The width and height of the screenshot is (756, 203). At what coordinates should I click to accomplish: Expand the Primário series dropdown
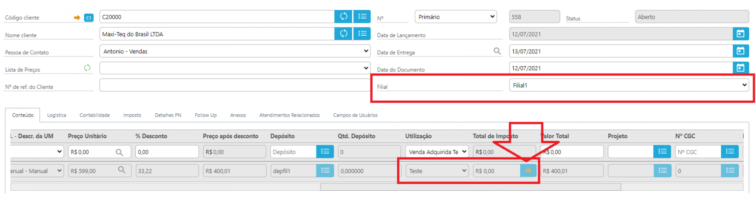click(456, 17)
